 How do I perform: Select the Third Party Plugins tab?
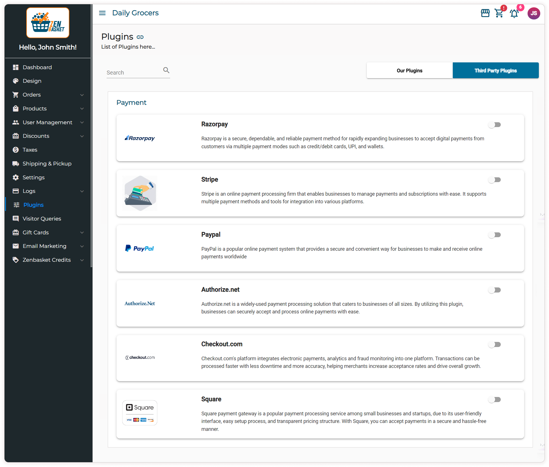point(495,71)
